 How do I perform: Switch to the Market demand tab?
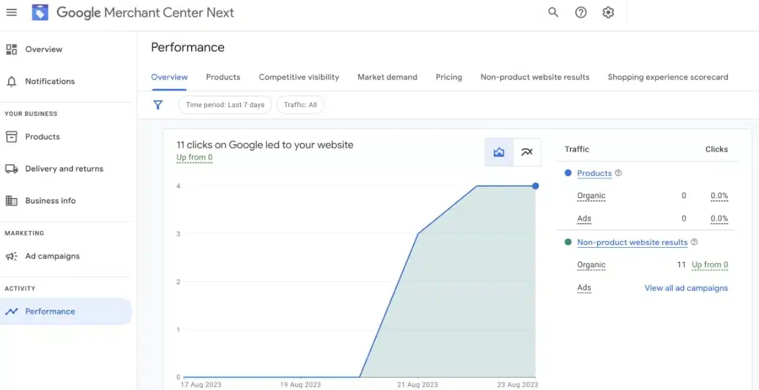pos(387,77)
